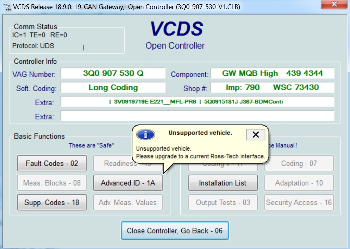The width and height of the screenshot is (350, 249).
Task: Open the Installation List
Action: point(223,183)
